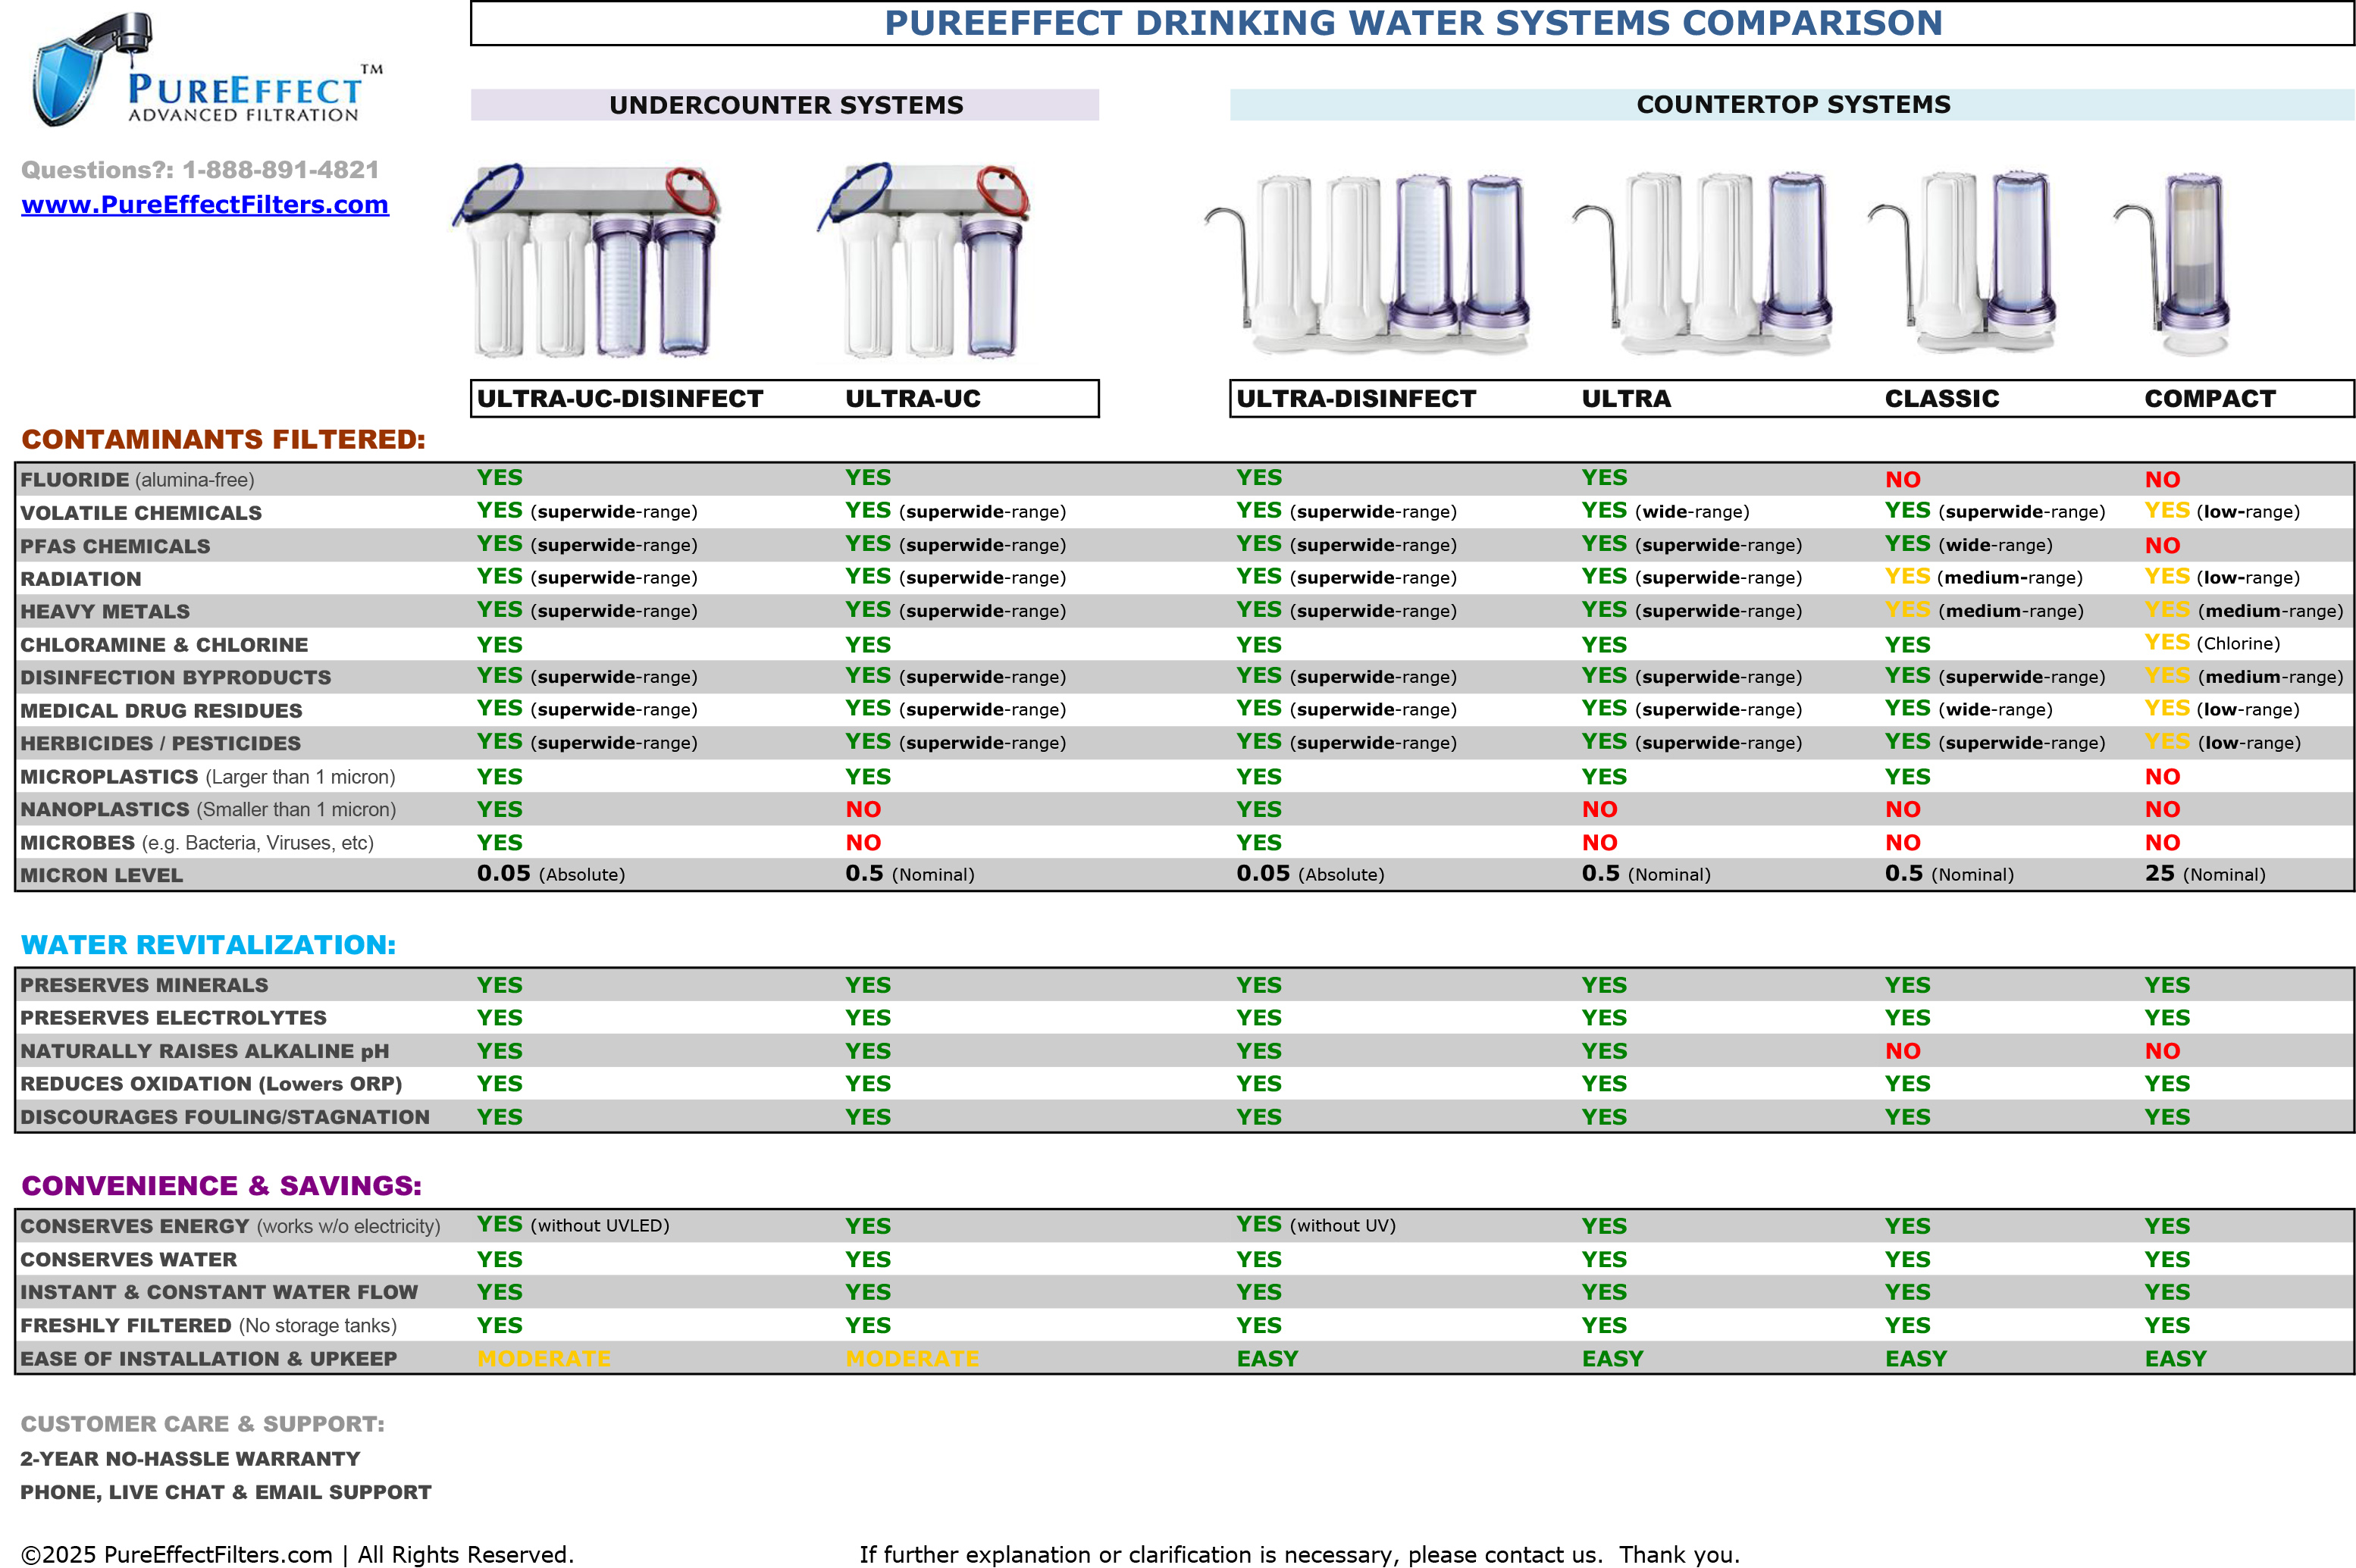Click the MICRON LEVEL row label
The image size is (2356, 1568).
[102, 876]
